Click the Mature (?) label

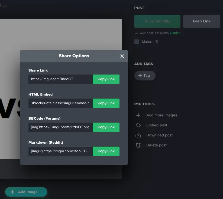[x=150, y=42]
